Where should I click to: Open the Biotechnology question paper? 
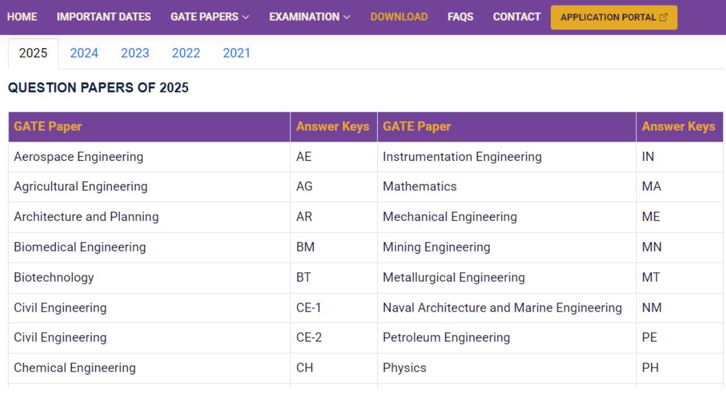coord(54,278)
